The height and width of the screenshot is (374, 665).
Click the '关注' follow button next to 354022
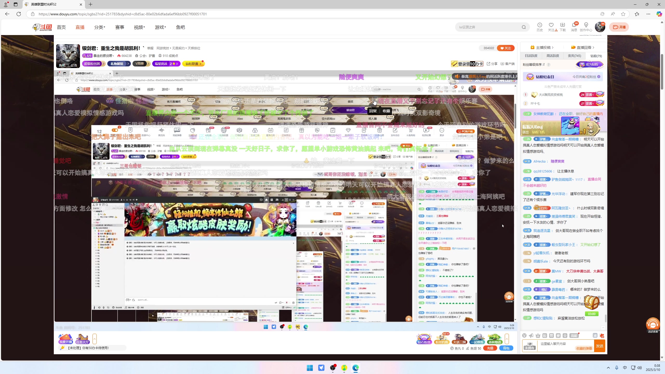point(506,48)
